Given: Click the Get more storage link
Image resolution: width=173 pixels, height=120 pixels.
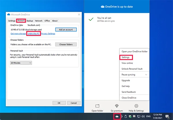Looking at the screenshot, I should pos(18,34).
